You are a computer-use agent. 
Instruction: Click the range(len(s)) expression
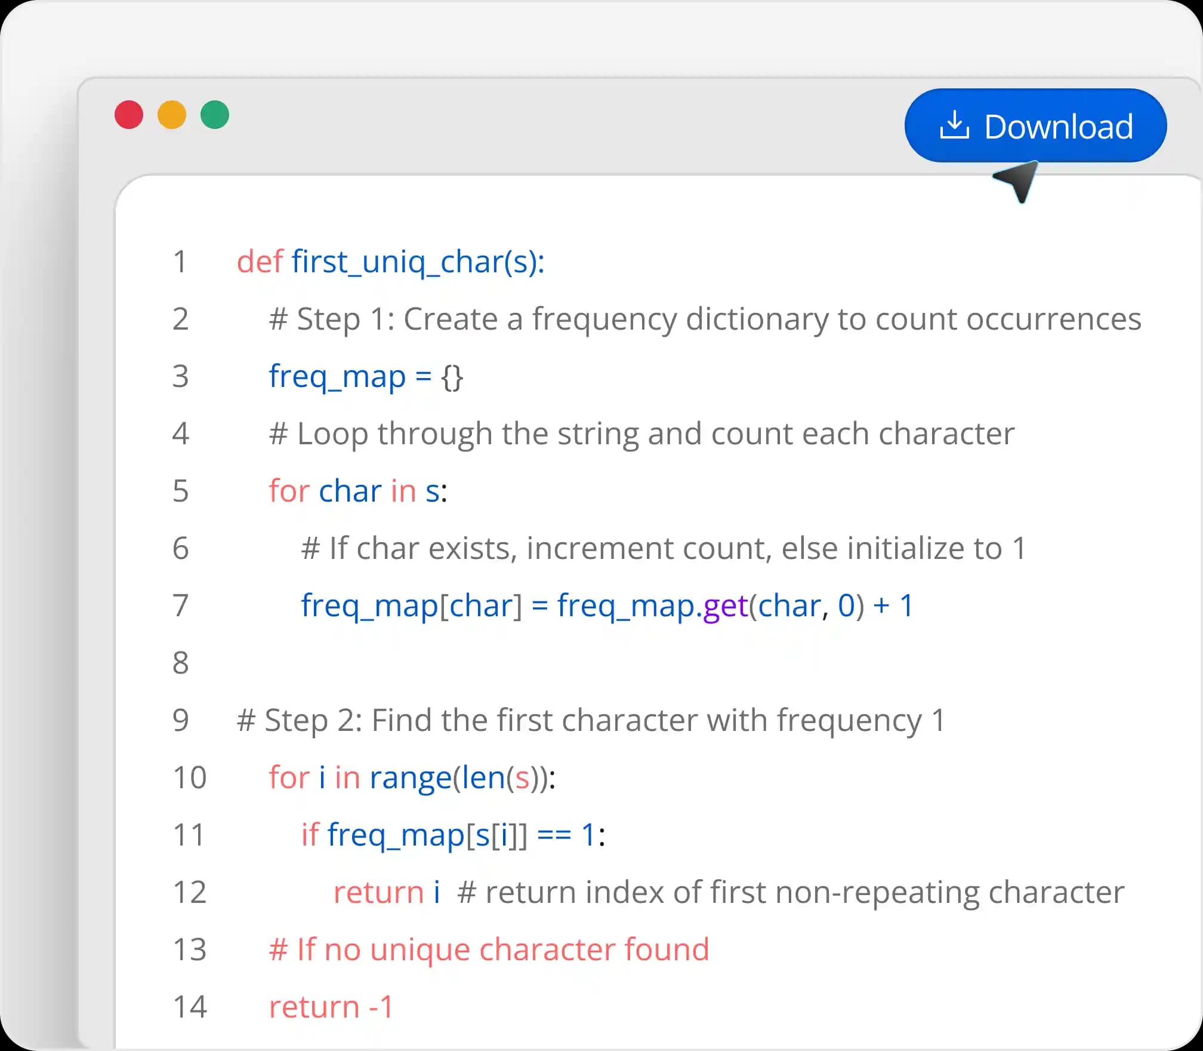[x=461, y=778]
